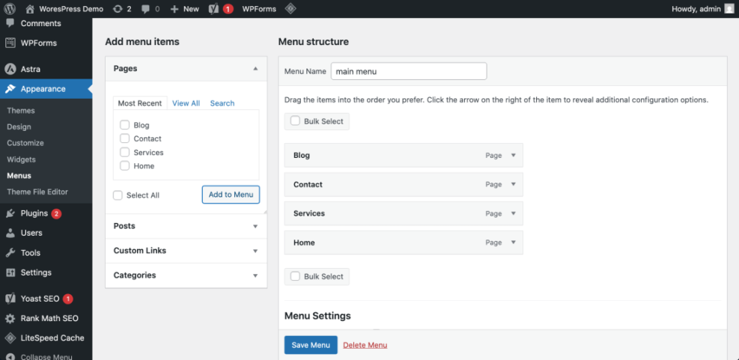The image size is (739, 360).
Task: Enable the top Bulk Select checkbox
Action: pyautogui.click(x=295, y=121)
